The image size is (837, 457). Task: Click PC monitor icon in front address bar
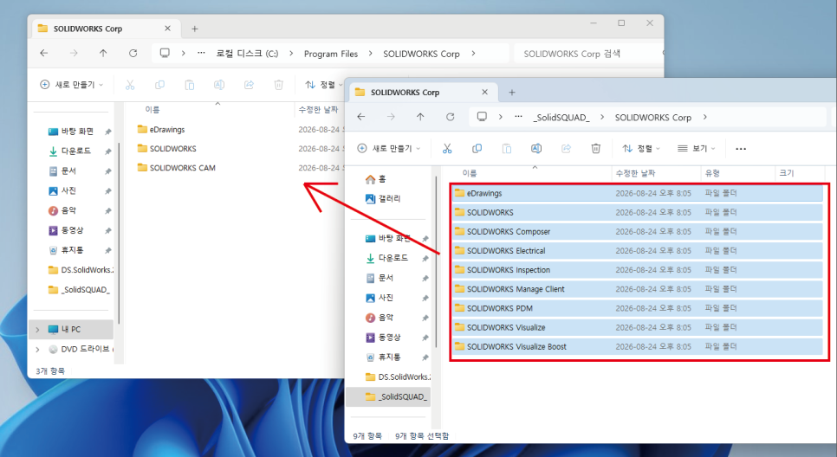click(x=482, y=117)
